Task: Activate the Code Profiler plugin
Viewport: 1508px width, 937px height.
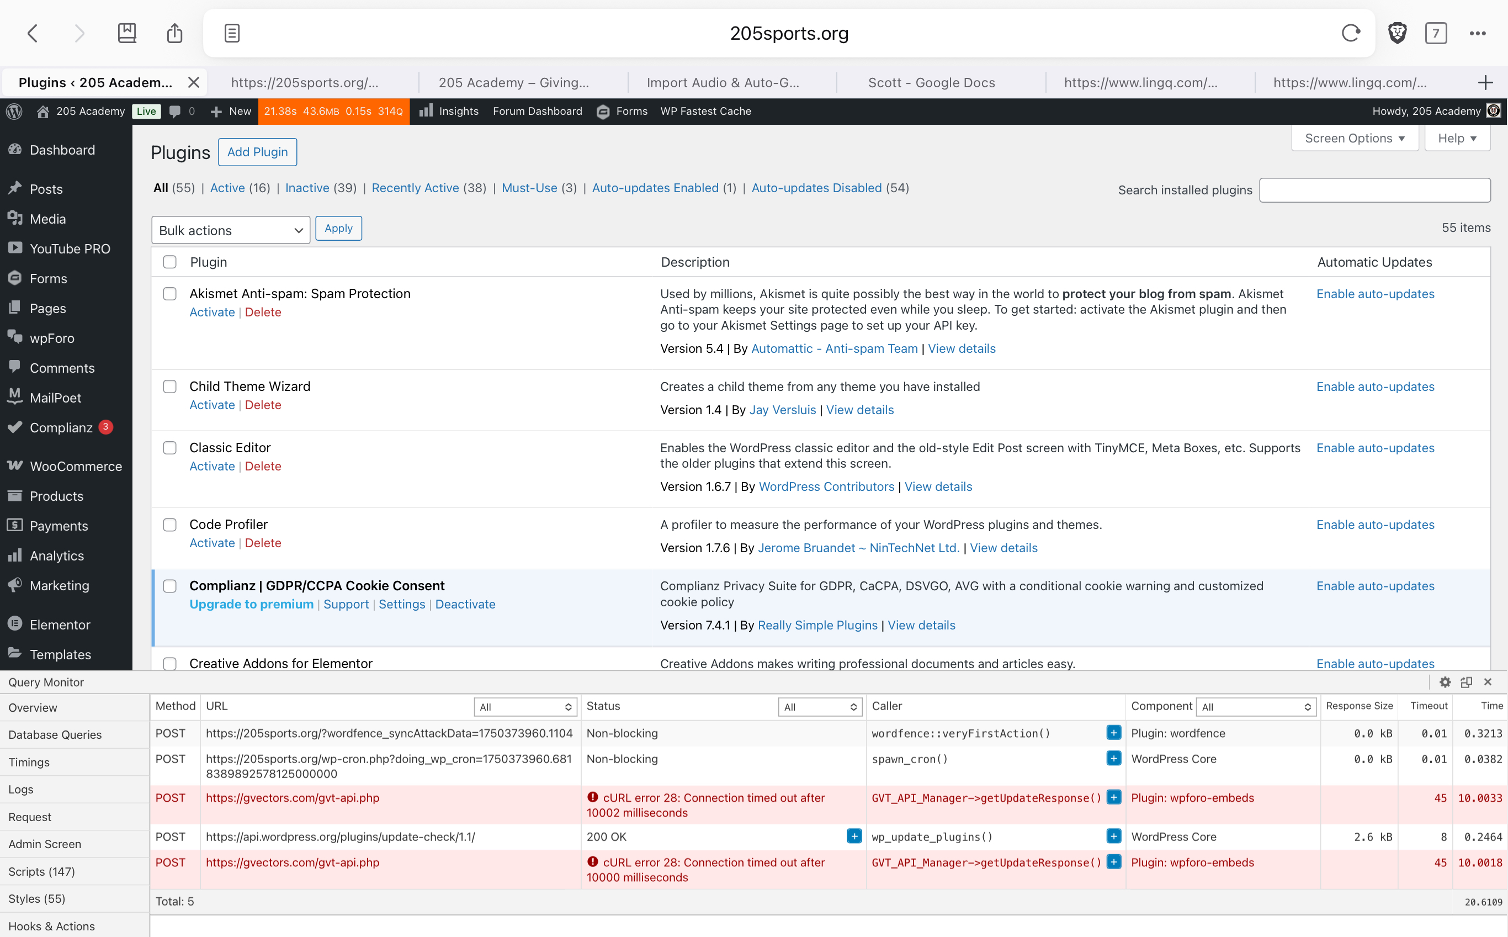Action: (x=212, y=542)
